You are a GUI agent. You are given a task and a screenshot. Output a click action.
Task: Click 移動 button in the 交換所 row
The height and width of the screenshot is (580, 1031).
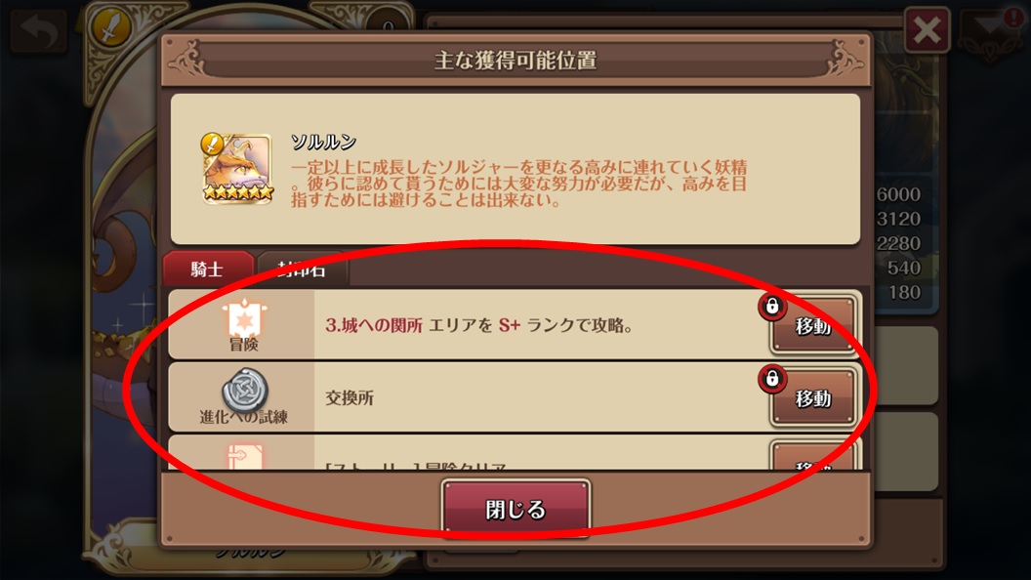[813, 397]
